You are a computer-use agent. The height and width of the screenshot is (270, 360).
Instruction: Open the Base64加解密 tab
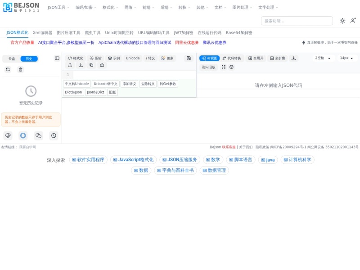(239, 32)
